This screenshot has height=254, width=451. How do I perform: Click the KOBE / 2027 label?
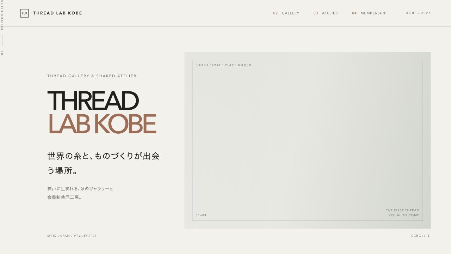click(x=418, y=13)
